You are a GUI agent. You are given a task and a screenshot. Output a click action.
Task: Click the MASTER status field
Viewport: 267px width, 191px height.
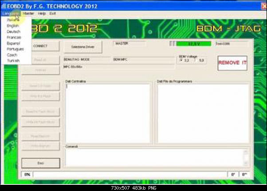[130, 44]
